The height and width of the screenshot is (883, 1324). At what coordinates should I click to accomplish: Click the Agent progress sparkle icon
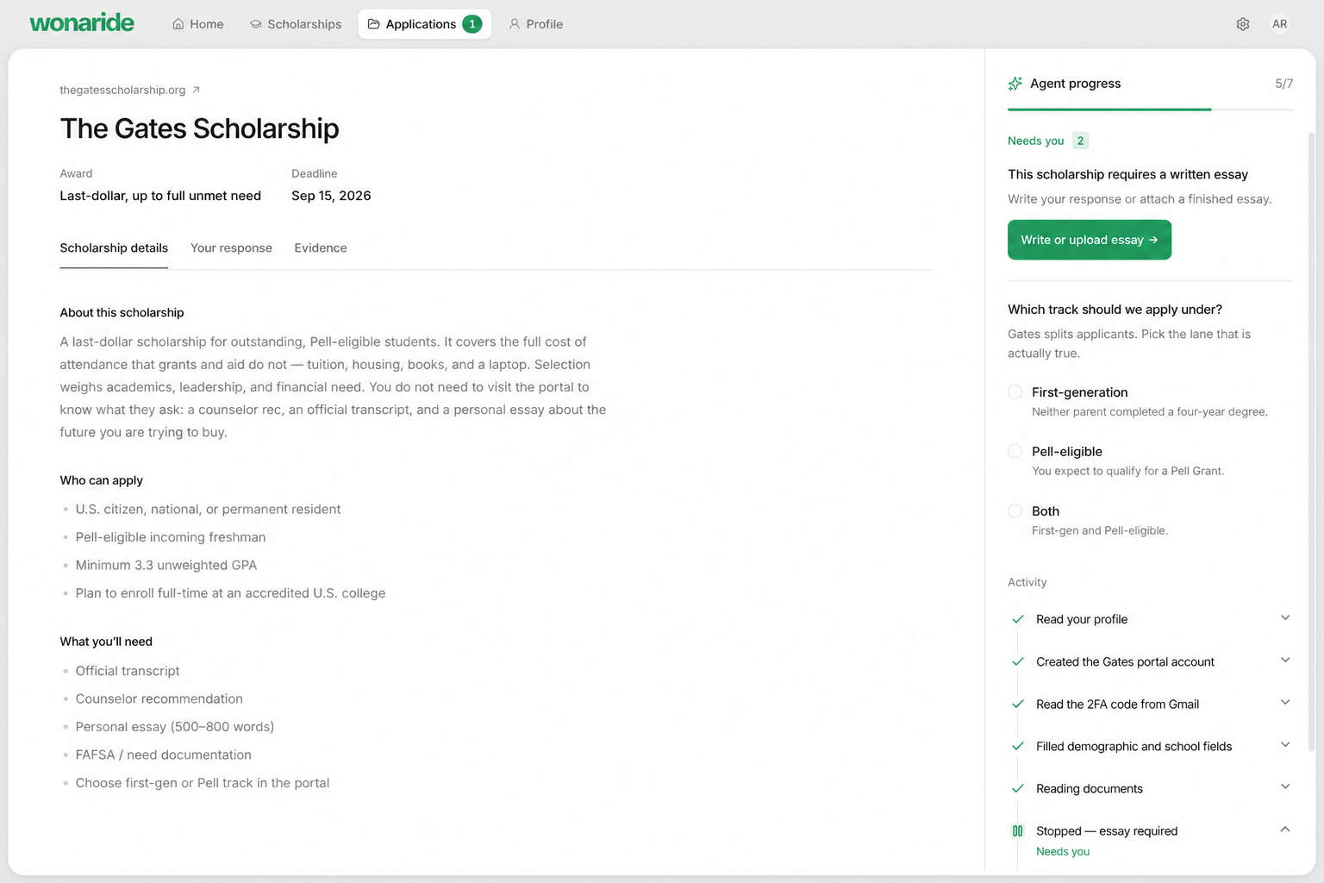[1015, 84]
